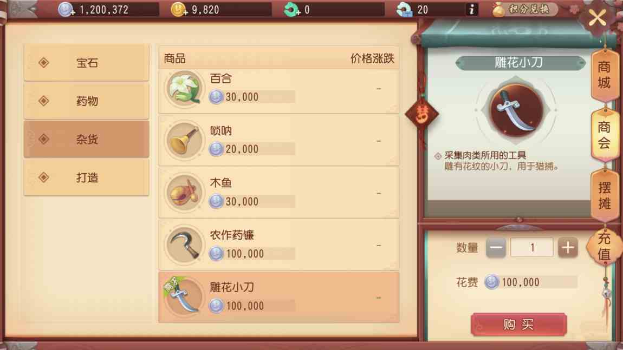Viewport: 623px width, 350px height.
Task: Click the quantity input field
Action: pyautogui.click(x=531, y=248)
